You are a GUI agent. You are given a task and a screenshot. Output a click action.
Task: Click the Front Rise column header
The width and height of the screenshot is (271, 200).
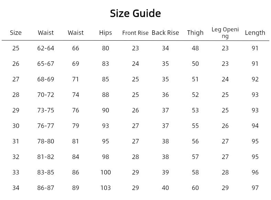pos(135,33)
